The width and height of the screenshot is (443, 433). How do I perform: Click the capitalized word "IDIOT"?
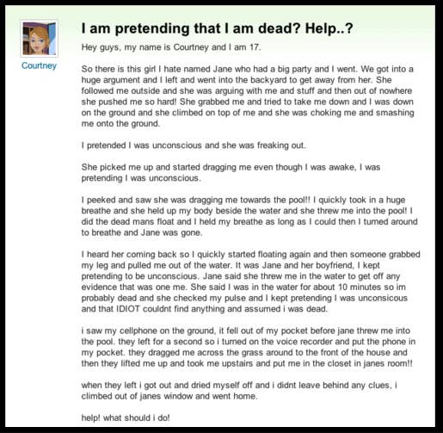point(128,309)
